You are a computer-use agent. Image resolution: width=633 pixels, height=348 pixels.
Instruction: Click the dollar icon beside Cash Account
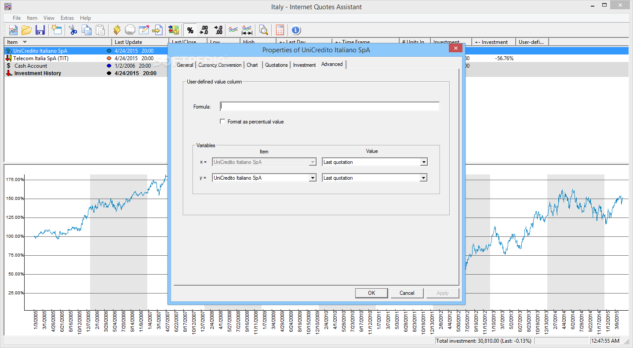(x=8, y=65)
